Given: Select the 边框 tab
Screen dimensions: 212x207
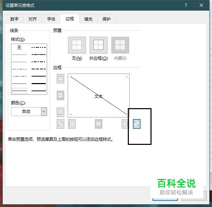Looking at the screenshot, I should point(70,19).
